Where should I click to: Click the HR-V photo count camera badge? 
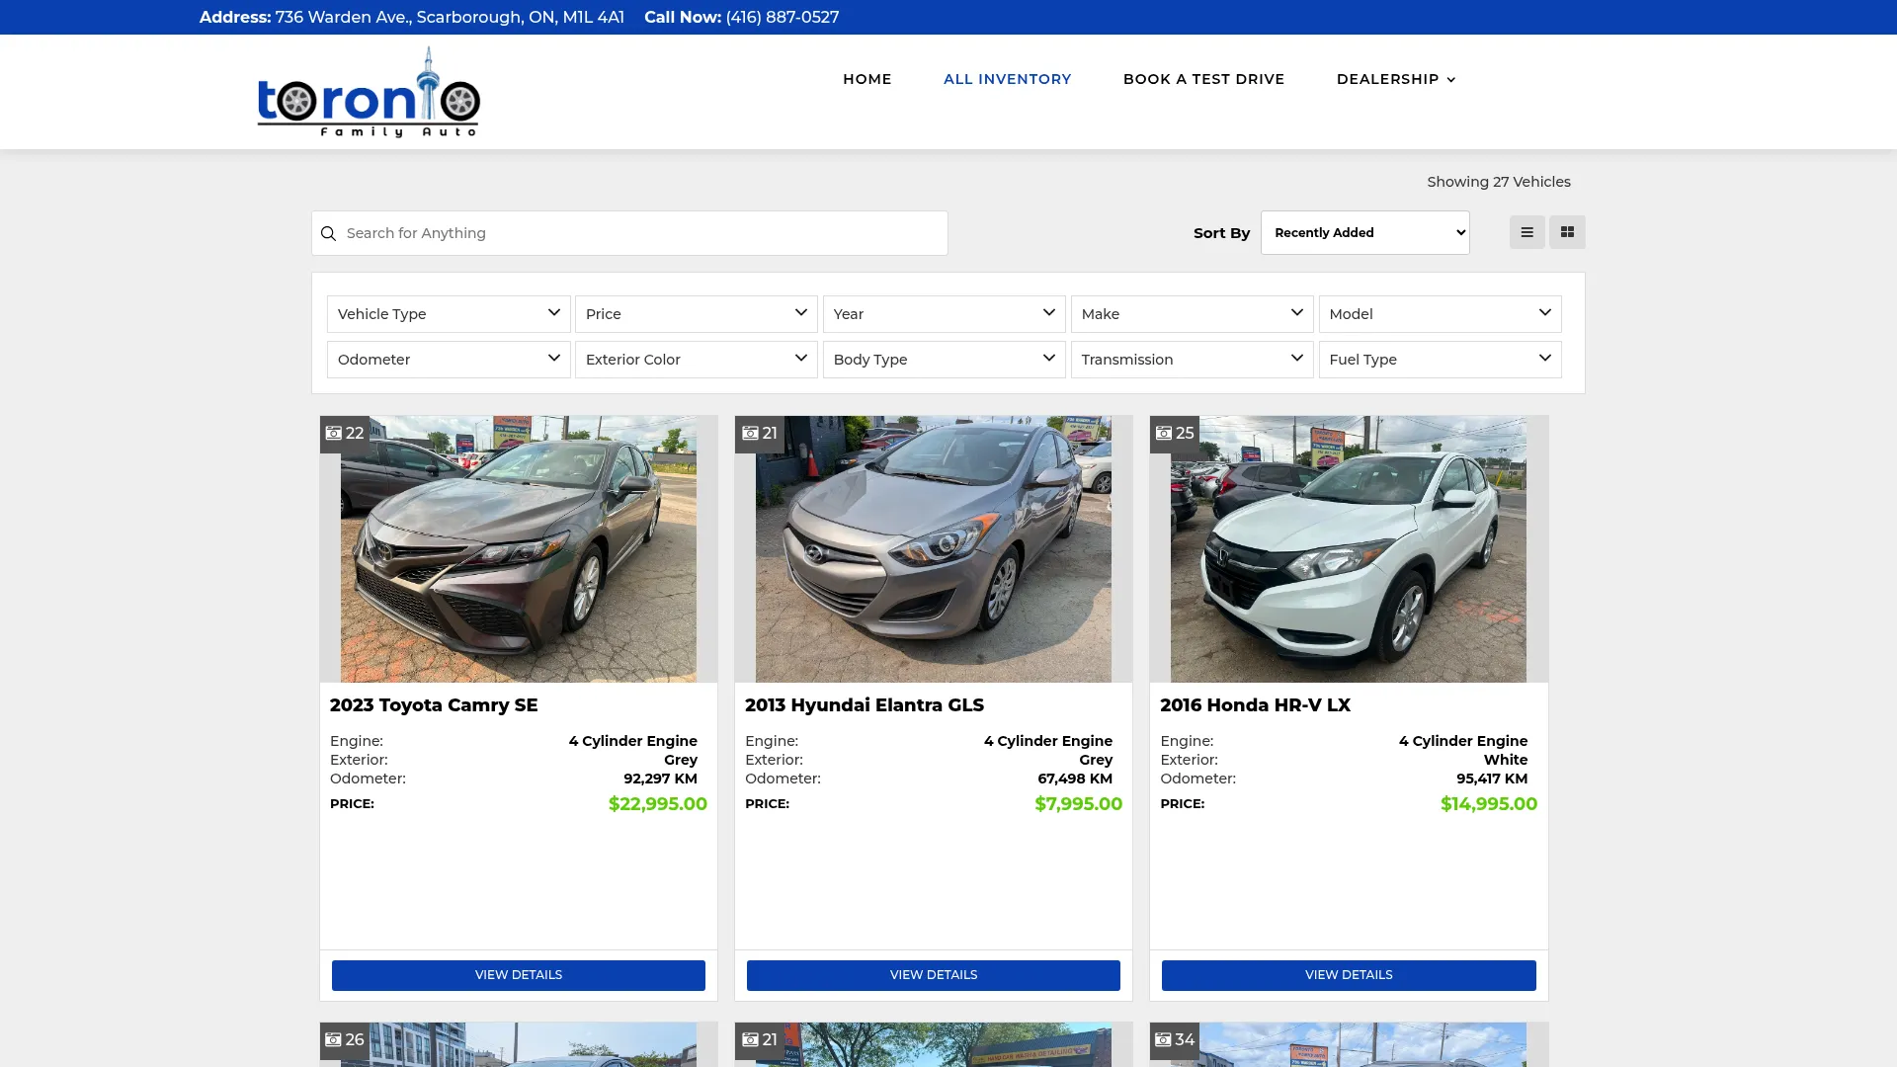point(1175,434)
